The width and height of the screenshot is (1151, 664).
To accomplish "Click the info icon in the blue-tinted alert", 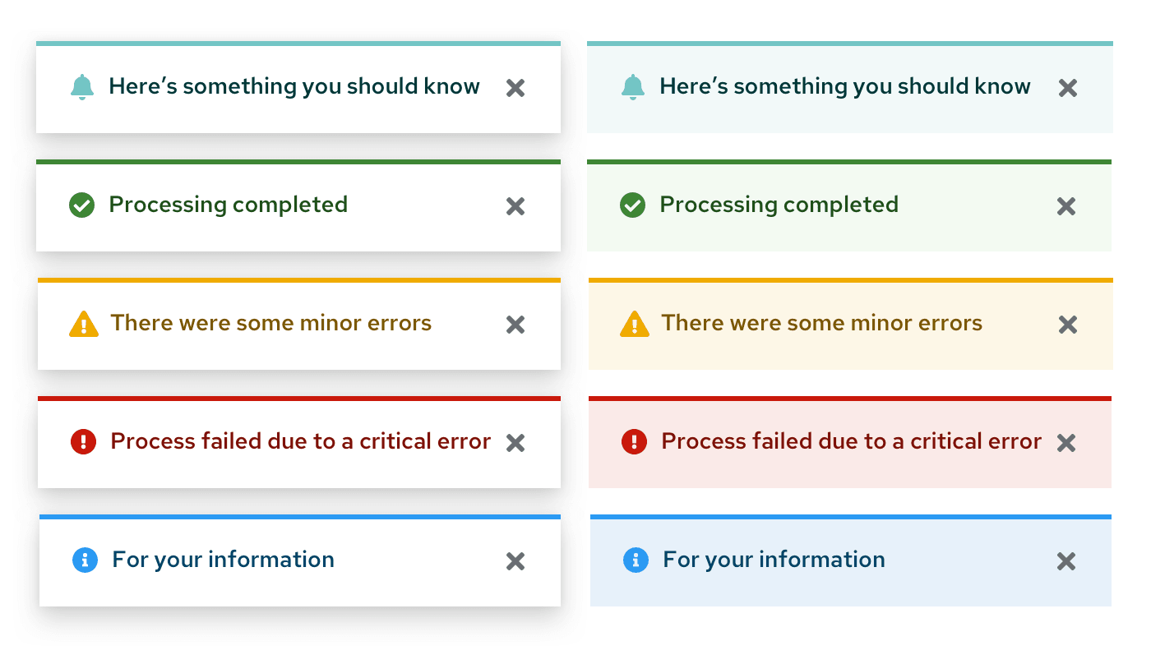I will [636, 560].
